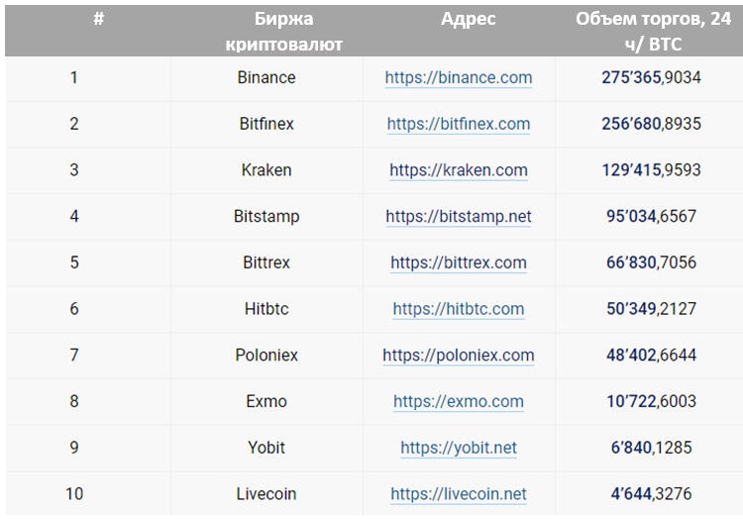Viewport: 743px width, 519px height.
Task: Open the https://bitstamp.net address
Action: click(x=458, y=216)
